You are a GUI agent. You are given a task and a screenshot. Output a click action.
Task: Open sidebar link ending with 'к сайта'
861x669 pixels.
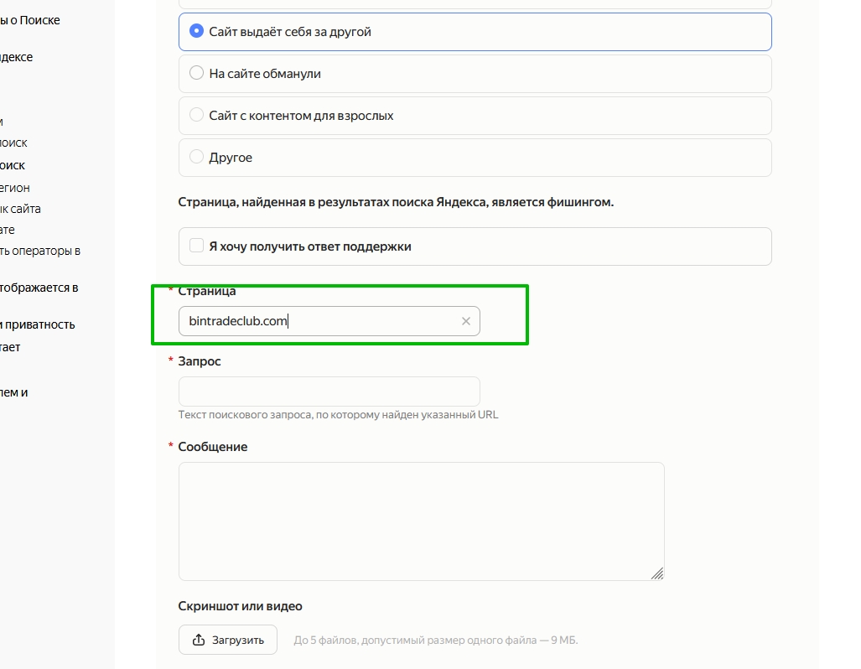(20, 209)
